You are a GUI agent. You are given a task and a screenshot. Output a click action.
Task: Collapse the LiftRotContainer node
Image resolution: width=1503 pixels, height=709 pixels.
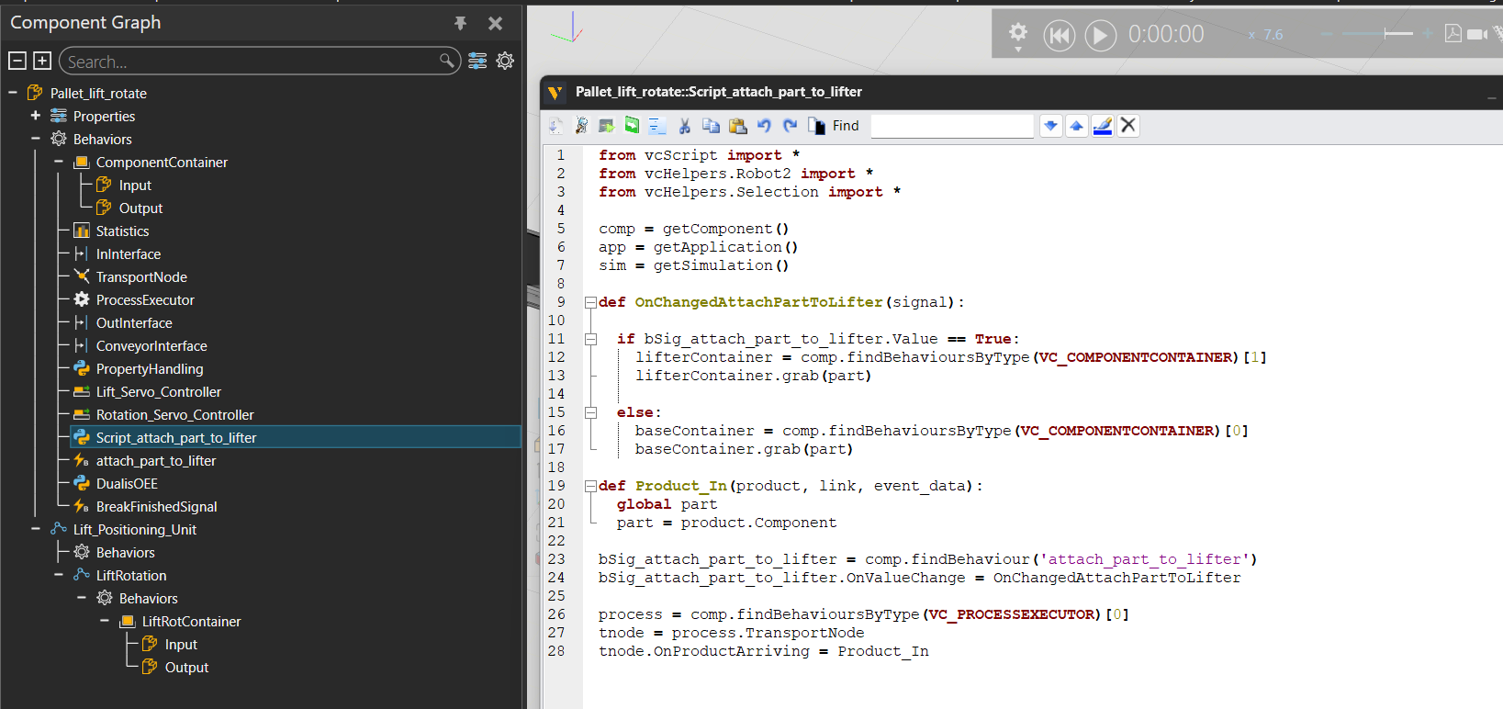105,621
